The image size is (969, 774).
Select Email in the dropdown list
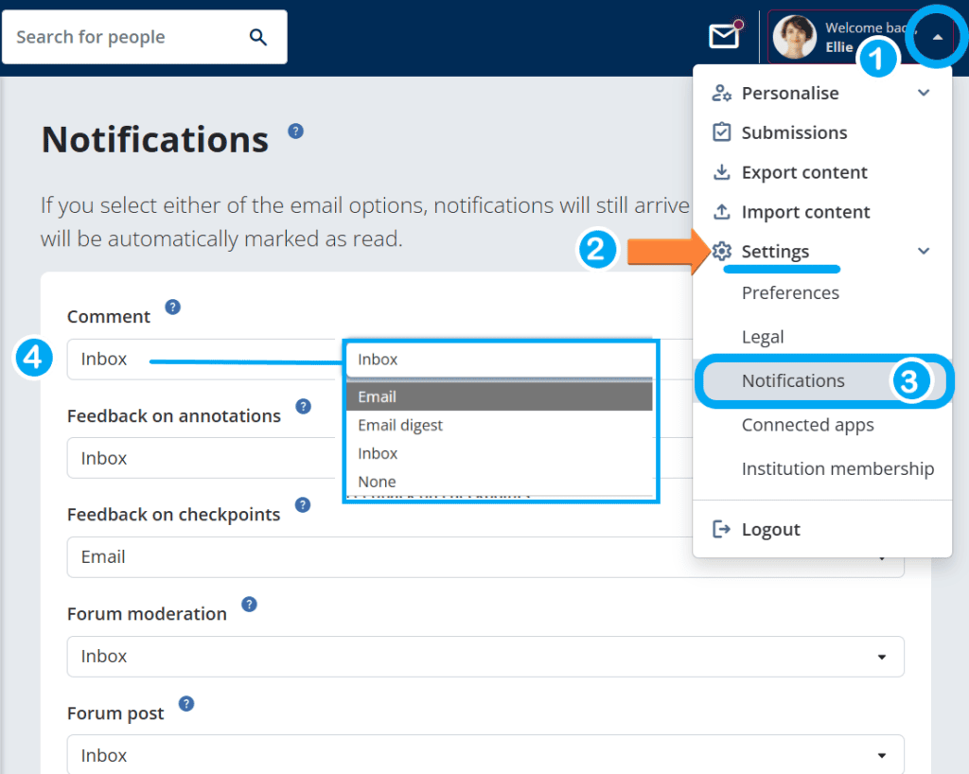(x=500, y=396)
